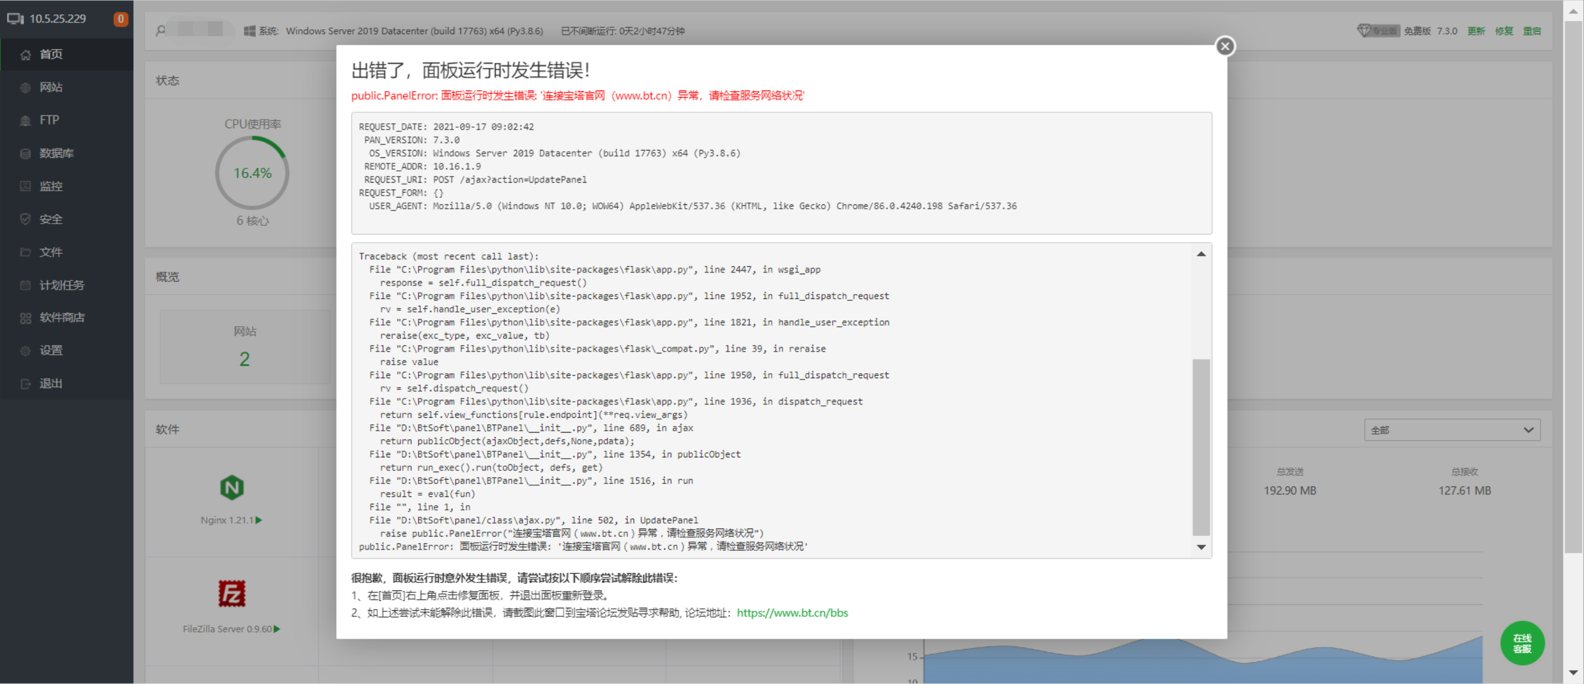Click the 10.5.25.229 server address

[58, 18]
